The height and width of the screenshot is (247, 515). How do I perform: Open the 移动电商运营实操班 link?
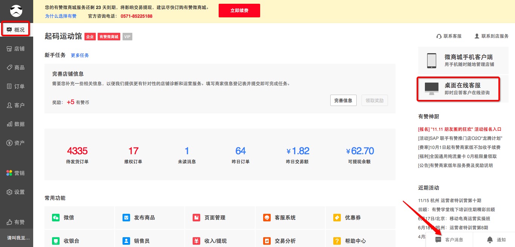pos(454,219)
